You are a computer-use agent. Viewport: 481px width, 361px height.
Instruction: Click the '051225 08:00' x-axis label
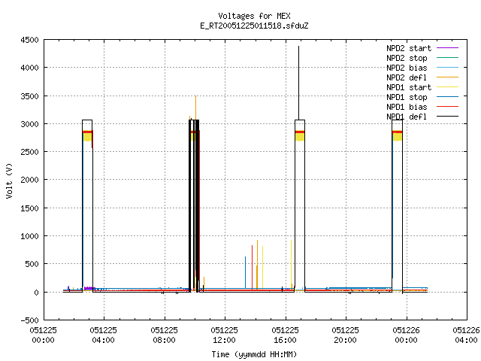click(x=164, y=335)
